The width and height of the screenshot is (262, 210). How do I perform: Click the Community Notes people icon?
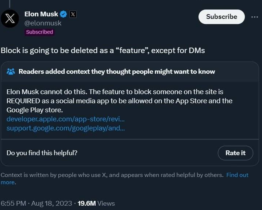pos(11,72)
